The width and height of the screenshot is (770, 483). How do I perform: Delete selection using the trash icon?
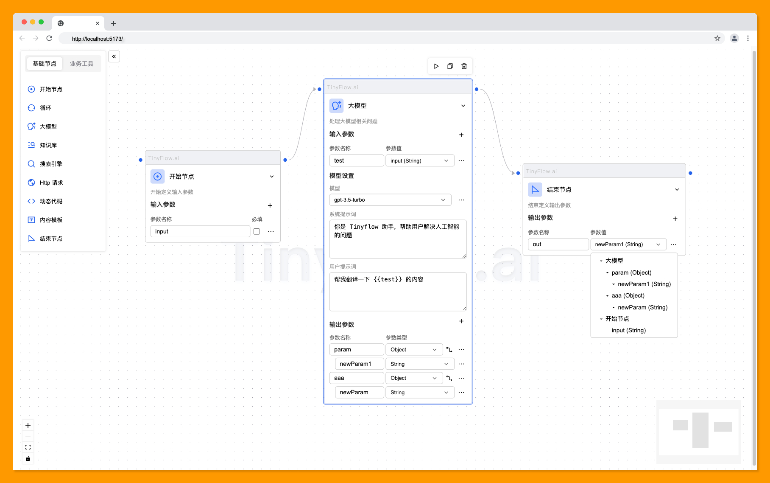click(464, 66)
